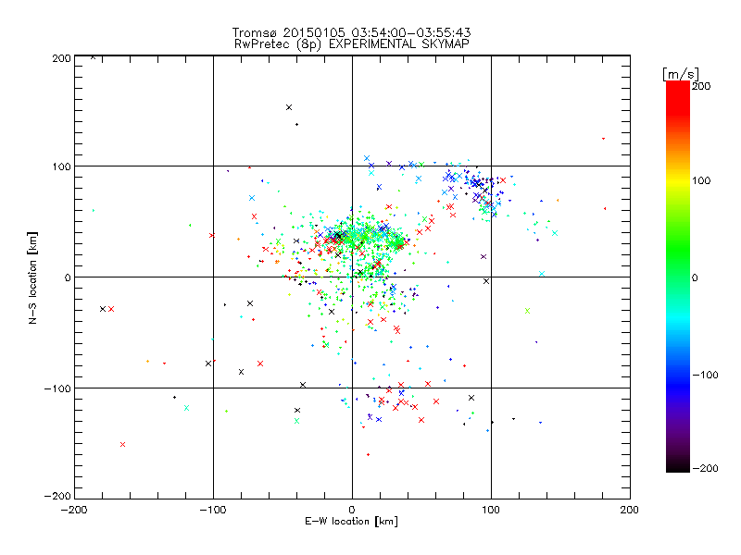Click the 'E-W location [km]' axis label

coord(351,522)
